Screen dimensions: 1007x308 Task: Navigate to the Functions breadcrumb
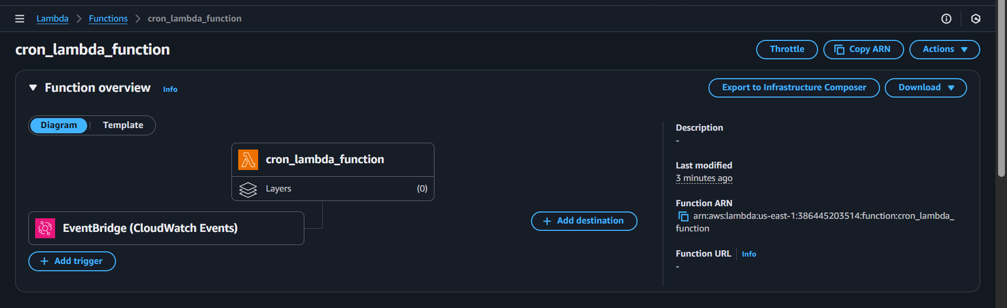108,19
